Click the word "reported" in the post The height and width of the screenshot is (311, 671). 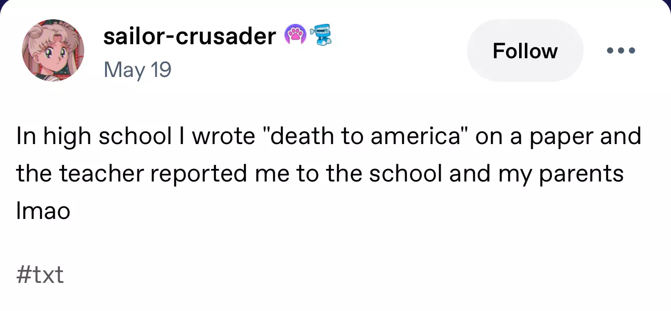pyautogui.click(x=199, y=174)
